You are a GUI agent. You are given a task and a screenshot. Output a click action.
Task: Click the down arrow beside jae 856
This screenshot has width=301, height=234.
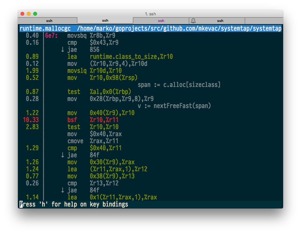(63, 50)
